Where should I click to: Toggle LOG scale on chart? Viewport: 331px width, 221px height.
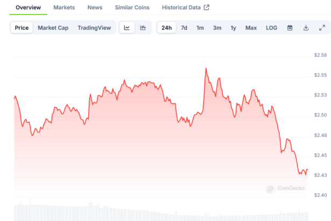pyautogui.click(x=271, y=27)
